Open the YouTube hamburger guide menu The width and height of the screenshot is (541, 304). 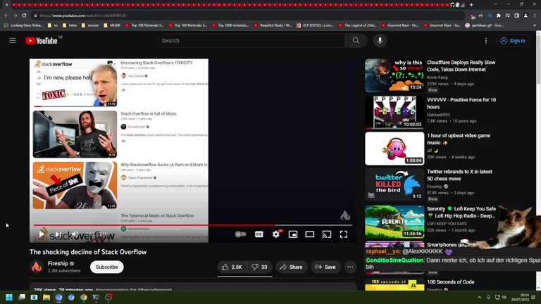tap(13, 41)
